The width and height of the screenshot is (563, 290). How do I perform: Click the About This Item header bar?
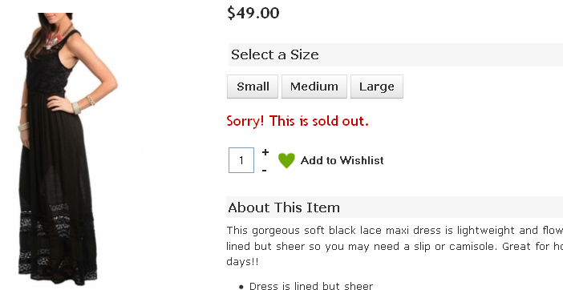click(395, 207)
